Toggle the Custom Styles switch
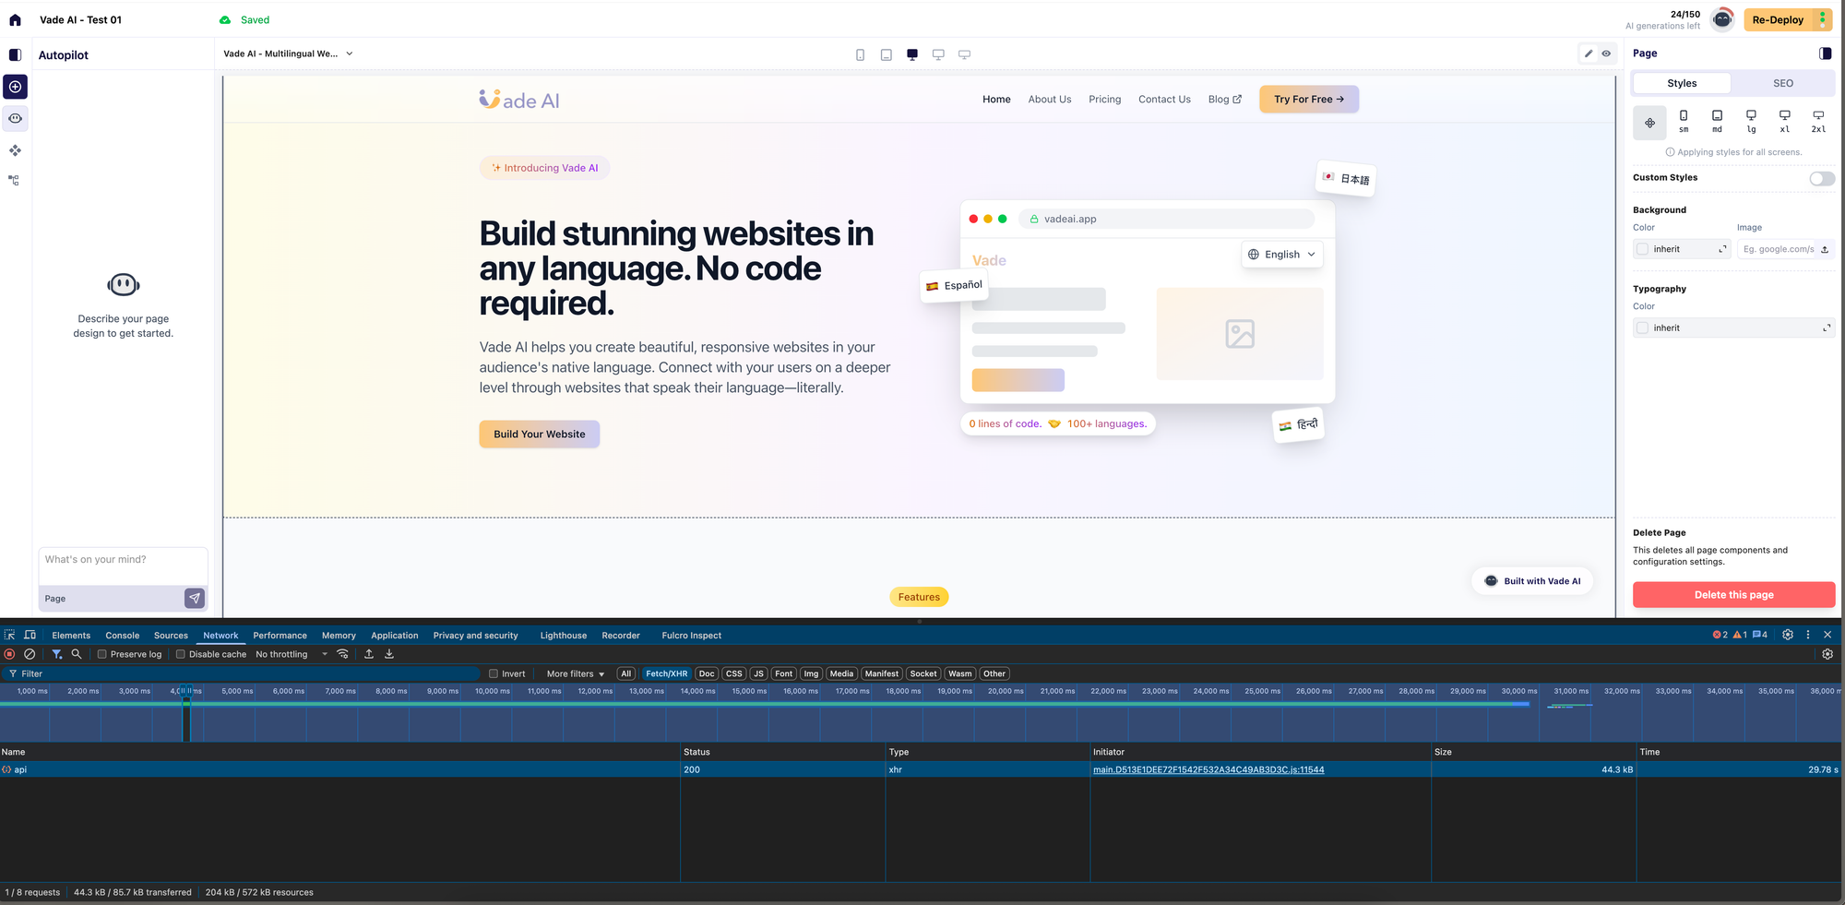Image resolution: width=1845 pixels, height=905 pixels. click(1822, 178)
